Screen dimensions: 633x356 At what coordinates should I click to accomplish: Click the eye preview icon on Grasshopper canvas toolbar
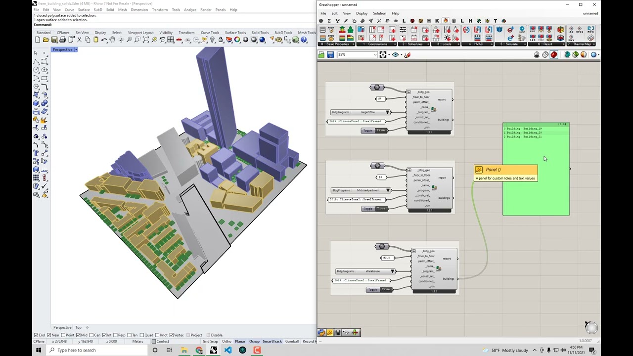point(395,55)
